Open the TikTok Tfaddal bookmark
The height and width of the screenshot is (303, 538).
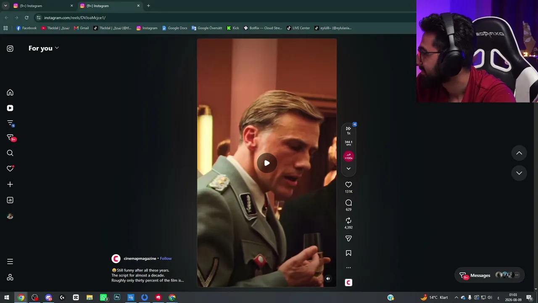point(112,28)
